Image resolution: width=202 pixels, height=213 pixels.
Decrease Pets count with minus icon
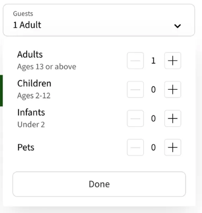pos(136,148)
